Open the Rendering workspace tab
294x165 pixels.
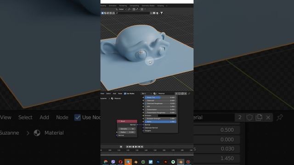(x=123, y=6)
